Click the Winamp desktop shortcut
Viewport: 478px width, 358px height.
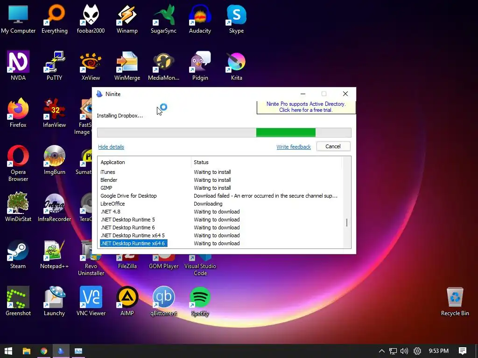pos(127,19)
